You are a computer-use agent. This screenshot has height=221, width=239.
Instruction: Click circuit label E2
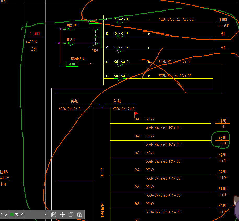point(149,34)
